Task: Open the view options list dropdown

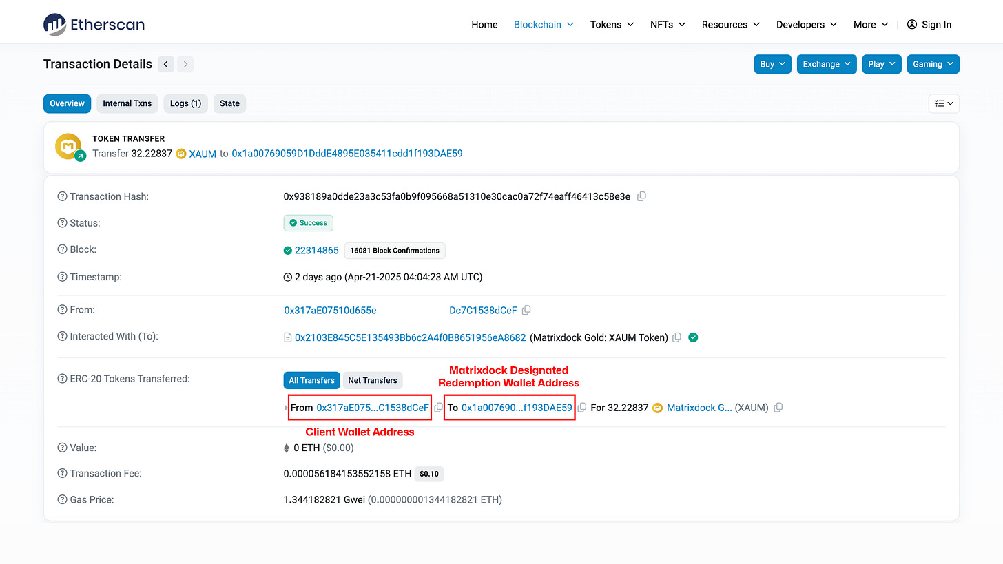Action: [944, 103]
